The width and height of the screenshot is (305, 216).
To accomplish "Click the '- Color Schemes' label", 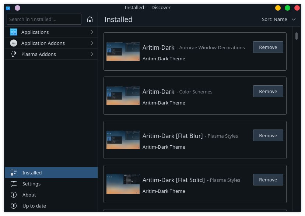I will point(194,92).
